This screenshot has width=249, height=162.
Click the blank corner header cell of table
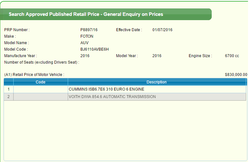[x=8, y=82]
